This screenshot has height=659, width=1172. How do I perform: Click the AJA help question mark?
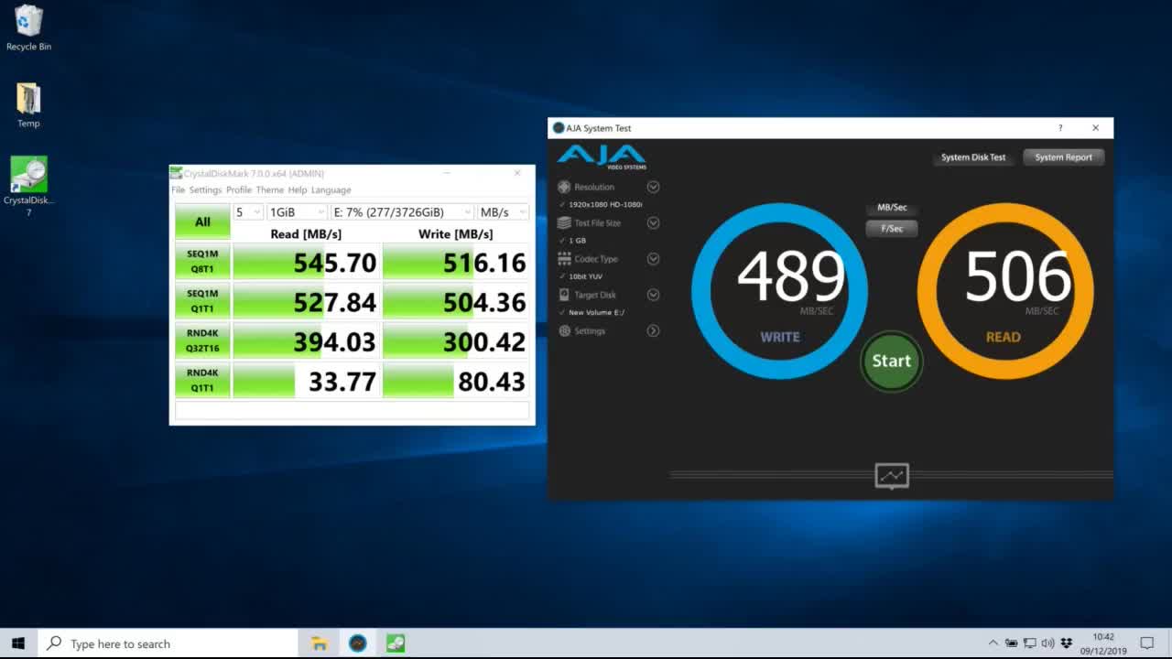[x=1060, y=128]
